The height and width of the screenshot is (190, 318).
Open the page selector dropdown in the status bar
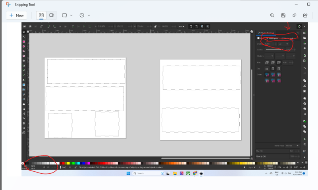252,167
